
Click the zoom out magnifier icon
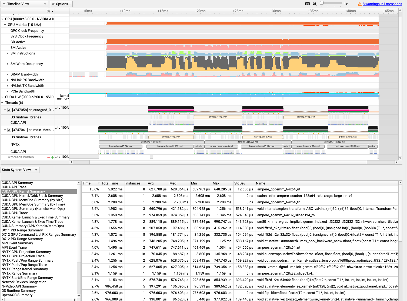[x=315, y=4]
